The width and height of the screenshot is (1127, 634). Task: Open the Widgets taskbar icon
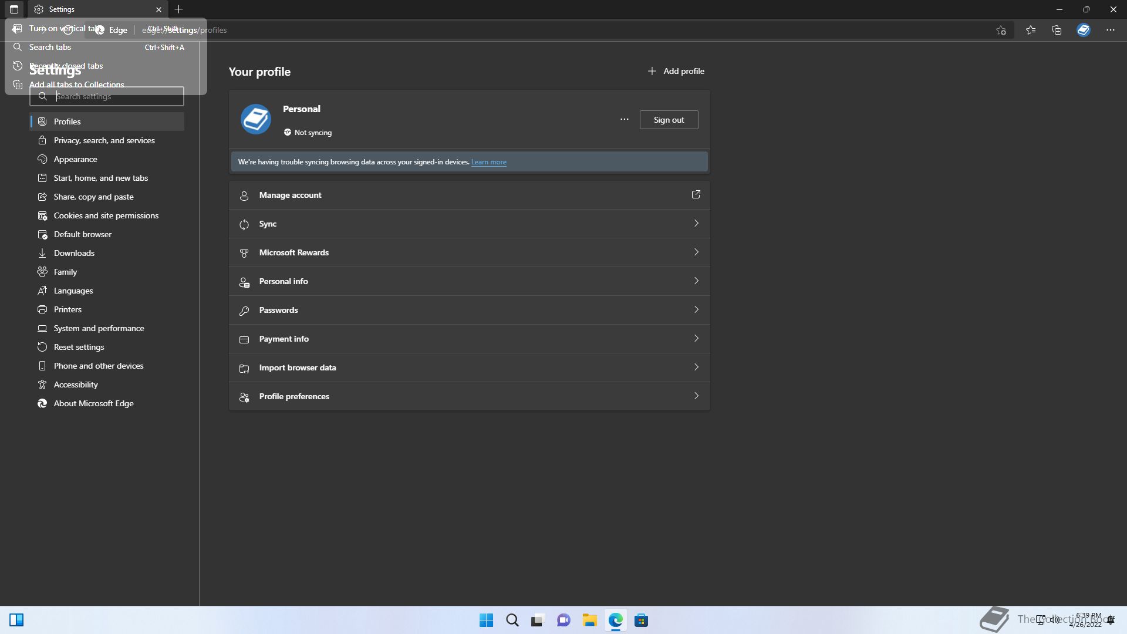coord(16,620)
